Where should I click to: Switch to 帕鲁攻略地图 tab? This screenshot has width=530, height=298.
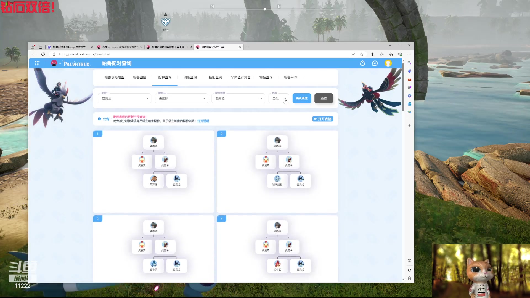[x=114, y=77]
